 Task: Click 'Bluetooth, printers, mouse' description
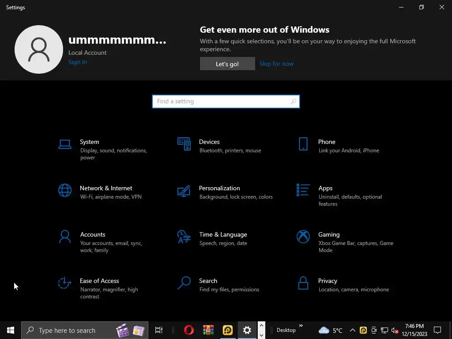click(230, 151)
